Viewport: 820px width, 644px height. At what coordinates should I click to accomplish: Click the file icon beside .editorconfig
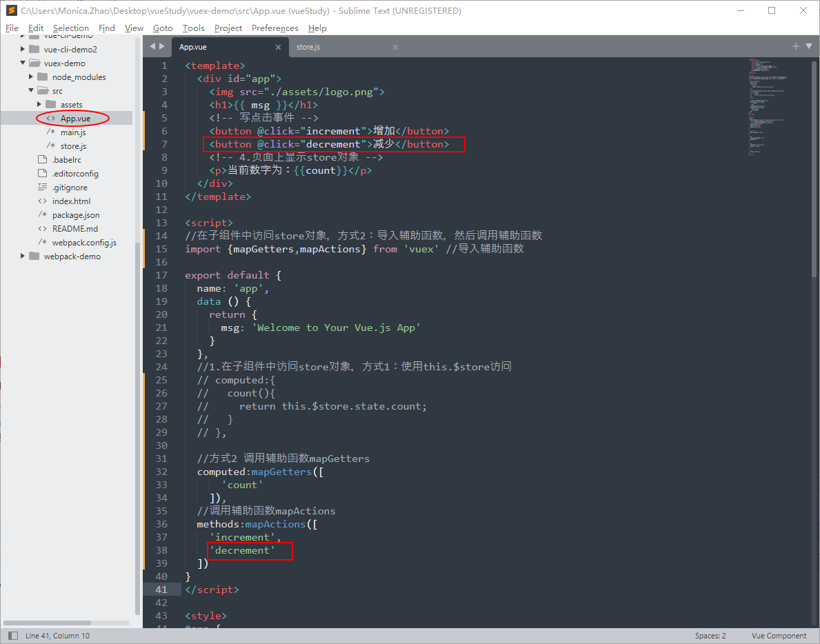click(x=43, y=173)
